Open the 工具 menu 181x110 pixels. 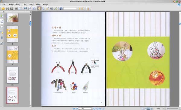tap(24, 5)
